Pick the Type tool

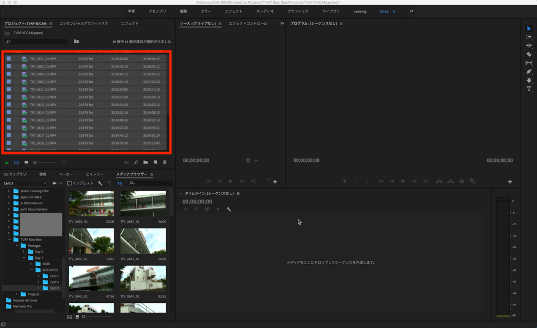coord(529,89)
